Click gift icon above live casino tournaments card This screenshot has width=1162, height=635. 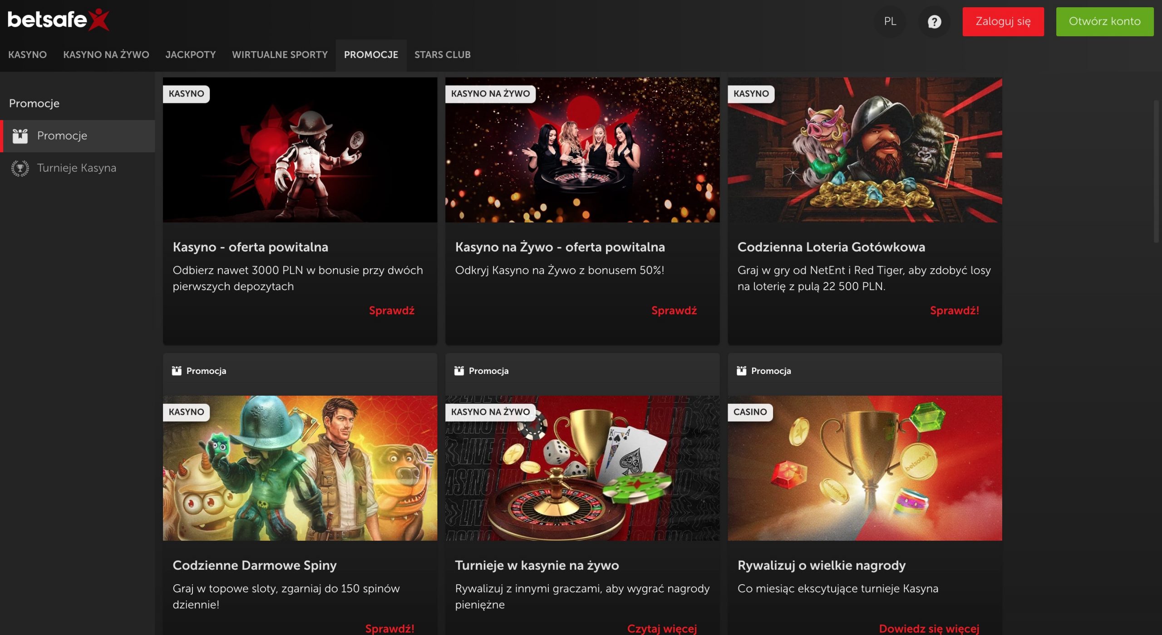point(459,371)
